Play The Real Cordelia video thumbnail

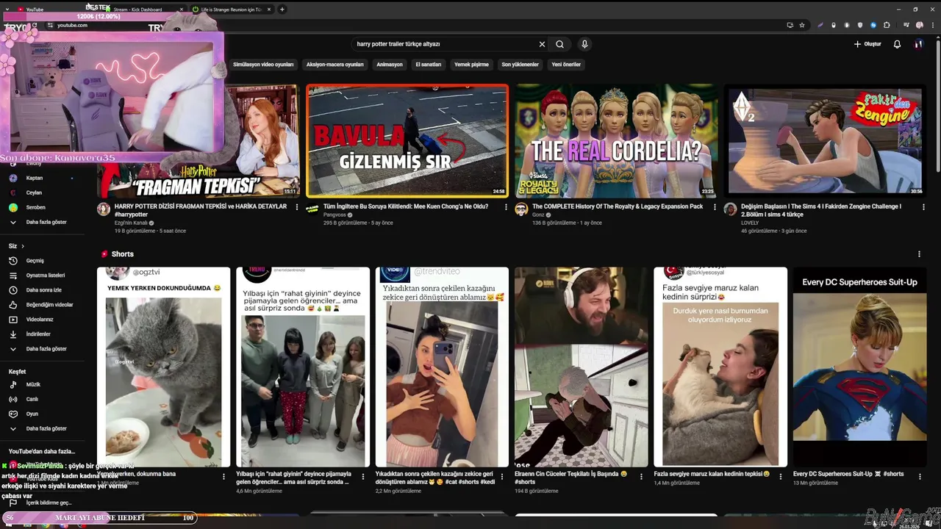615,141
